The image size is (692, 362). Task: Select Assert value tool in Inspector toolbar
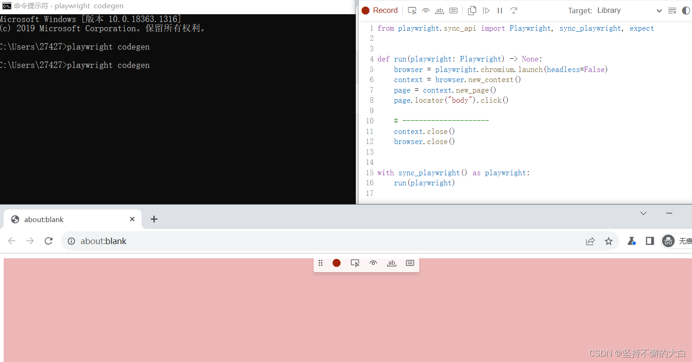tap(453, 11)
